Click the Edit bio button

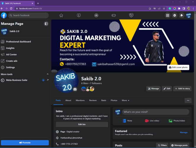[x=82, y=124]
